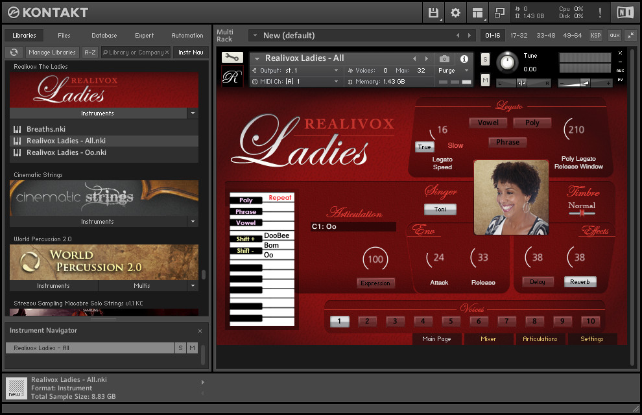Open the Mixer page tab
The height and width of the screenshot is (415, 642).
(488, 339)
